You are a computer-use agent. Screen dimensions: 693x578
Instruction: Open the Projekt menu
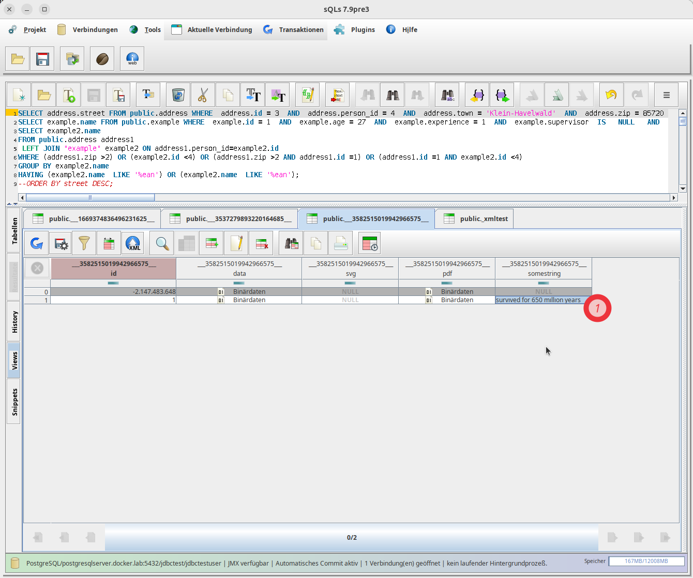pos(27,30)
